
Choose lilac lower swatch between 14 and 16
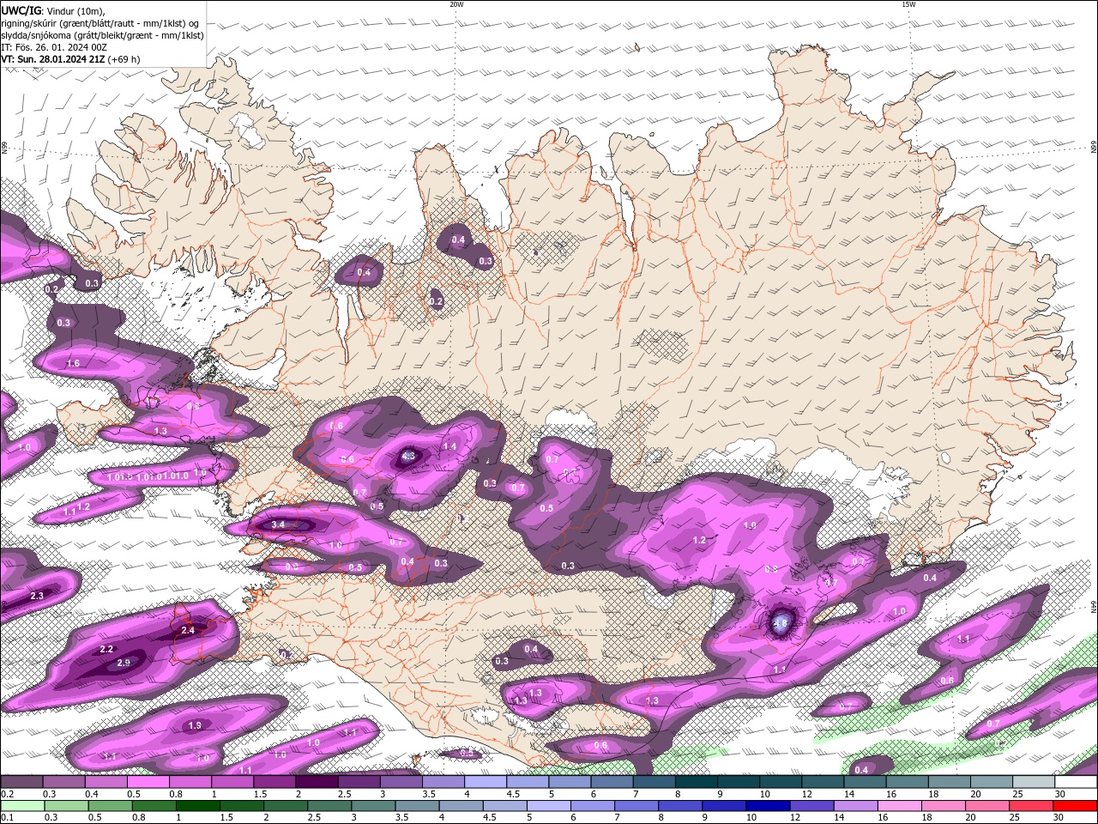click(855, 806)
